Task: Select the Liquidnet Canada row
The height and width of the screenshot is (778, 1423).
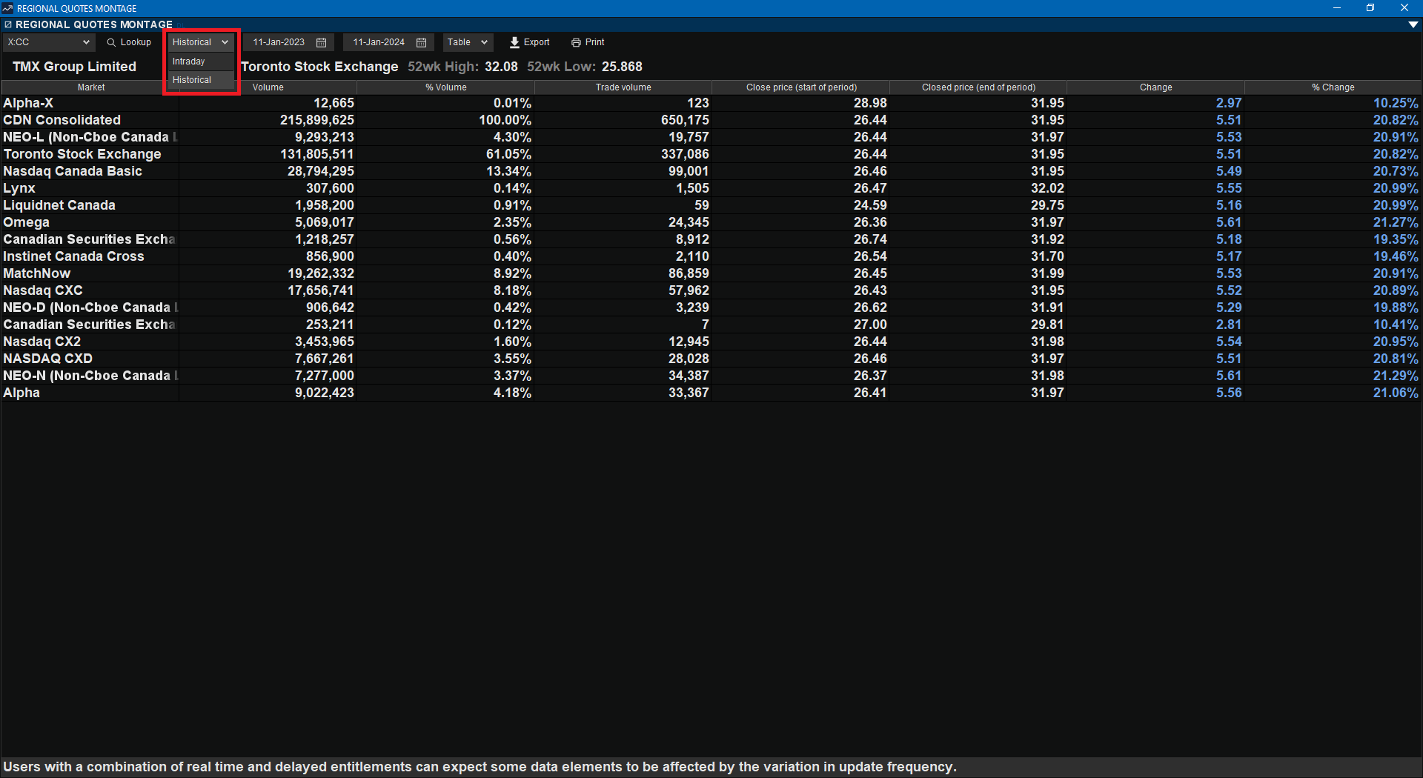Action: tap(711, 205)
